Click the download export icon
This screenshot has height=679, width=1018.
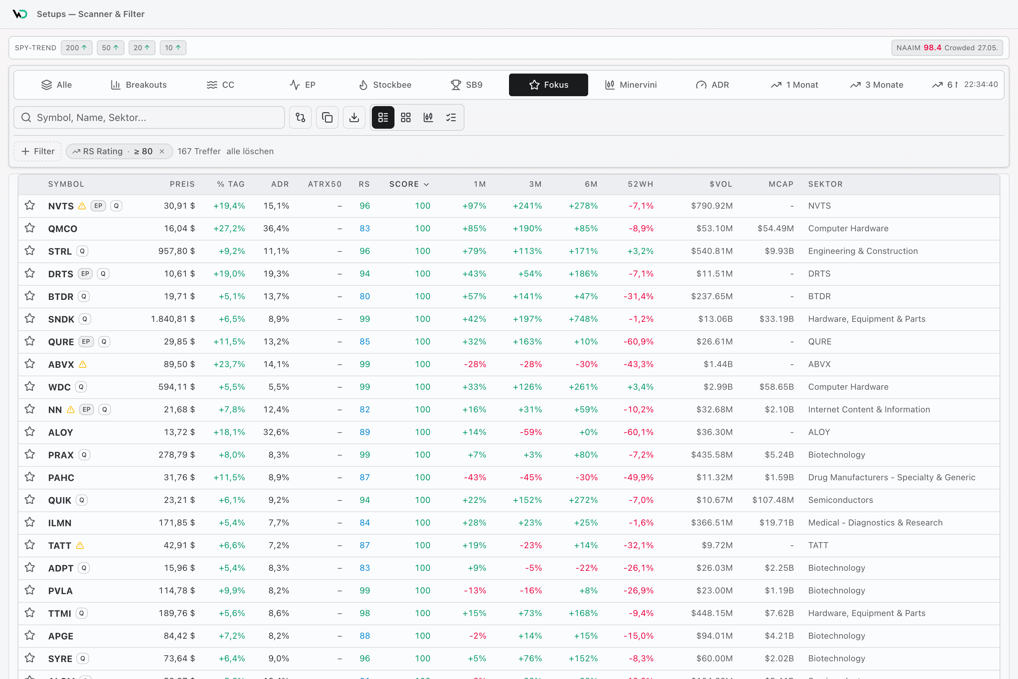(x=354, y=117)
